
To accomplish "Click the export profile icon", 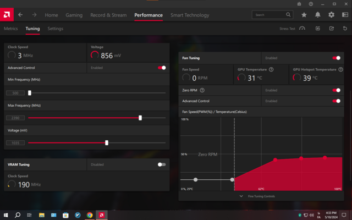I will click(332, 29).
